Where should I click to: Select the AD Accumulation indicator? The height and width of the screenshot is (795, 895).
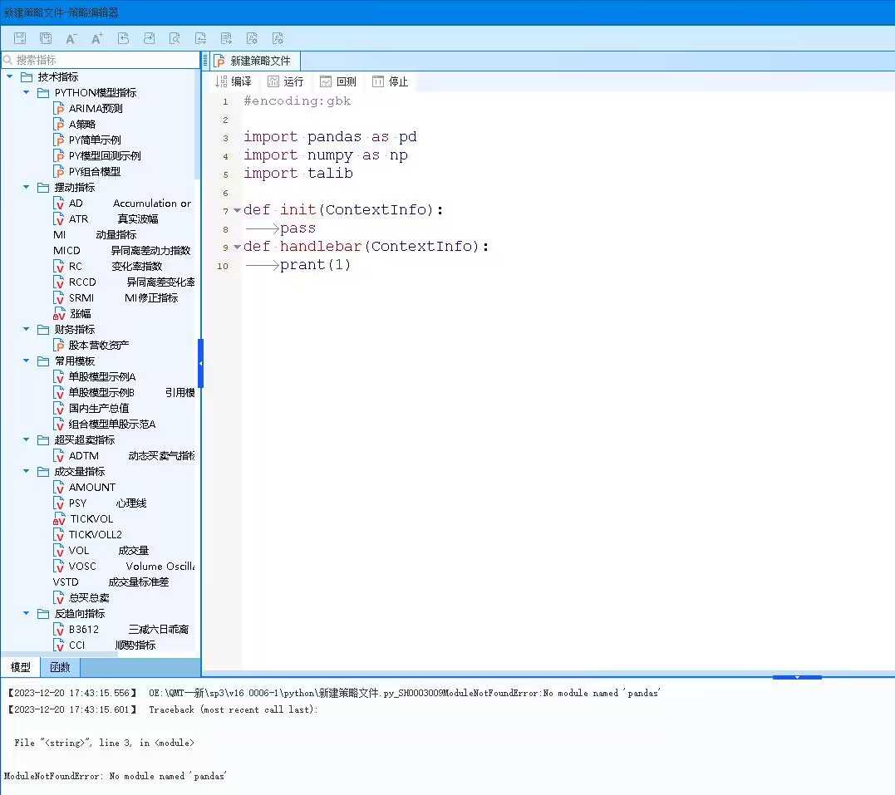click(x=122, y=204)
